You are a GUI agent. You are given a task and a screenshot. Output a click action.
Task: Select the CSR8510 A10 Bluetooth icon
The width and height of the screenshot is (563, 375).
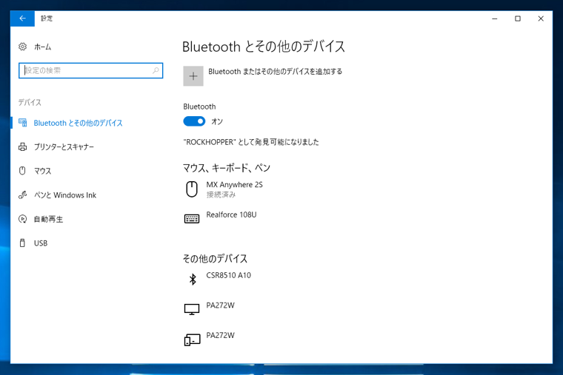pos(193,280)
